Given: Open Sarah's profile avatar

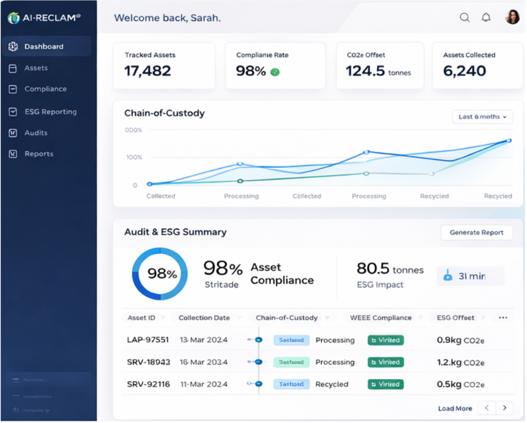Looking at the screenshot, I should [512, 17].
